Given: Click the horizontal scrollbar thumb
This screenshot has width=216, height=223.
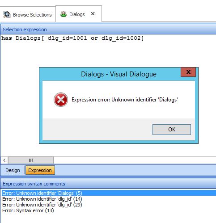Looking at the screenshot, I should pyautogui.click(x=31, y=160).
